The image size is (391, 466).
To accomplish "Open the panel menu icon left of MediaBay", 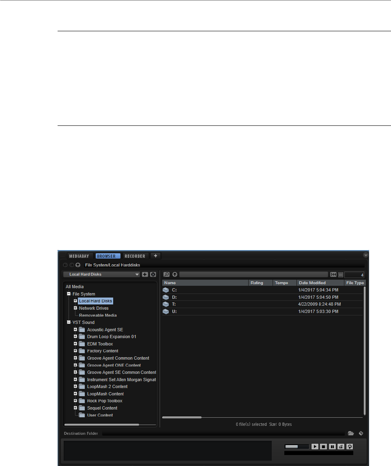I will tap(62, 255).
